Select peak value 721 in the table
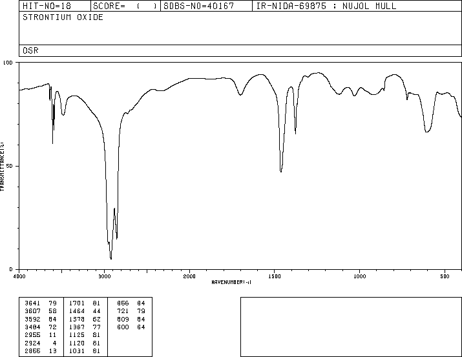Screen dimensions: 462x357 (x=123, y=311)
